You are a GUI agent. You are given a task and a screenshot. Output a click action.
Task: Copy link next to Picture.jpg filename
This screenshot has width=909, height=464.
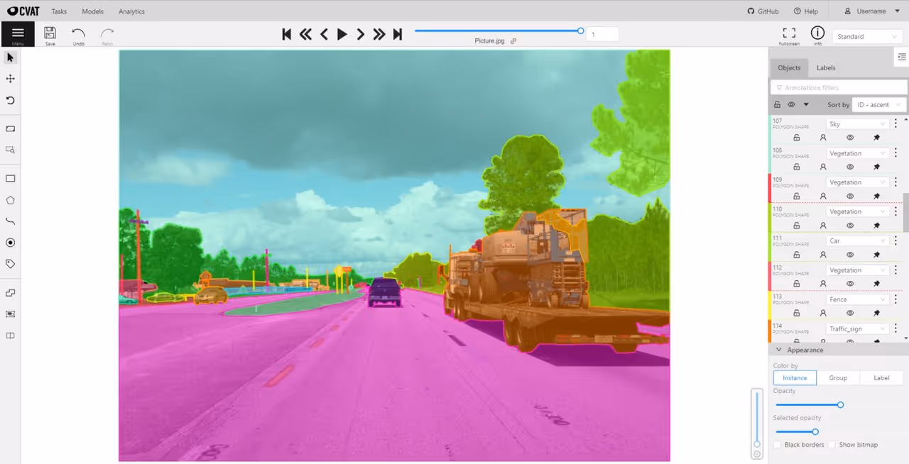513,41
